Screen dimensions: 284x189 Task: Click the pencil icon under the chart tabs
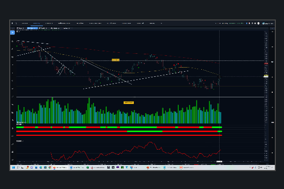point(19,32)
